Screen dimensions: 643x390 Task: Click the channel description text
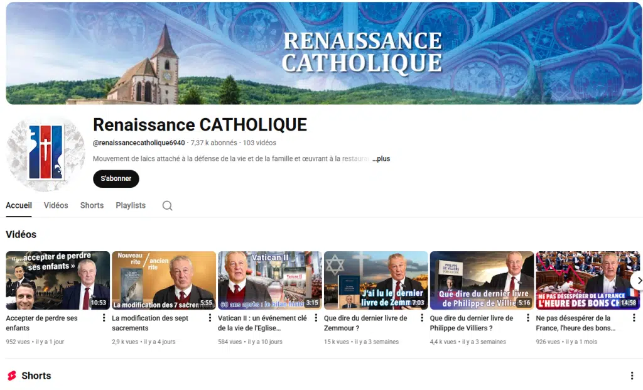[231, 159]
